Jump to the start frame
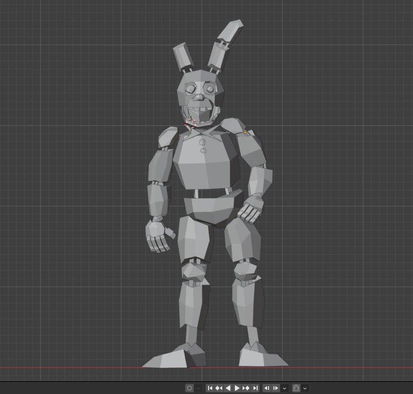The height and width of the screenshot is (394, 413). 210,388
